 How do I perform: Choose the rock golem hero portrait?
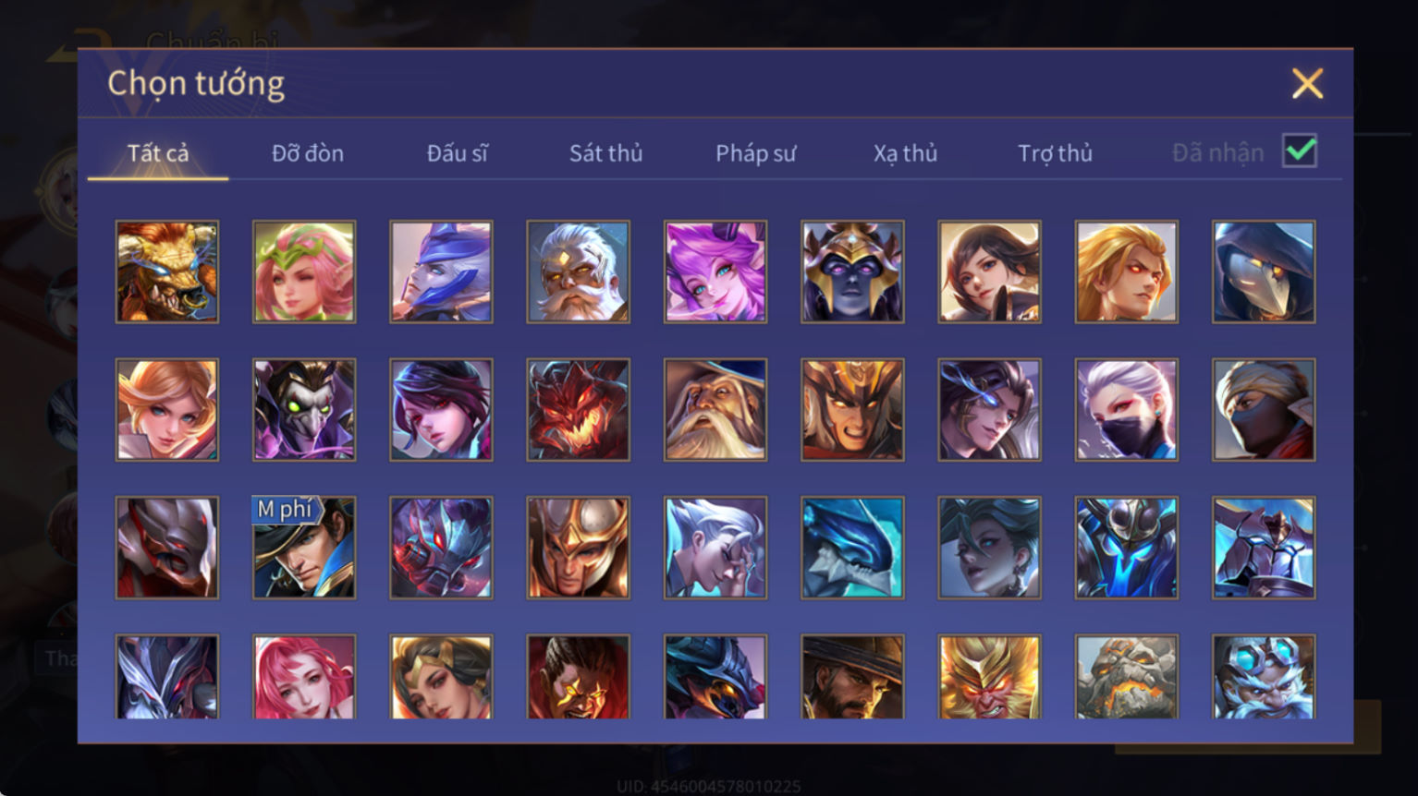1126,677
